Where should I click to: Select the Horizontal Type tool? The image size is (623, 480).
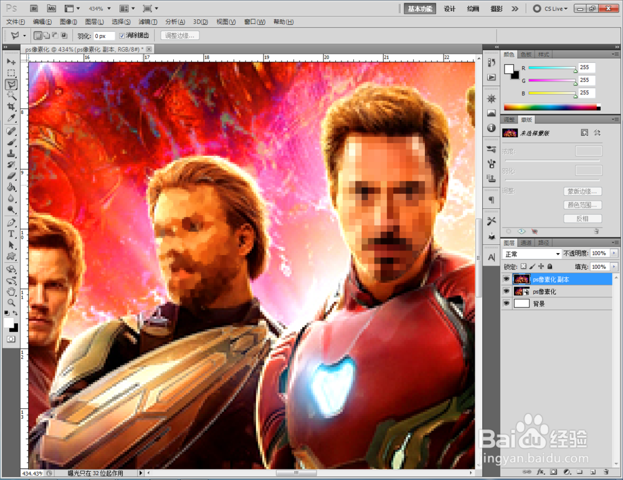coord(11,234)
